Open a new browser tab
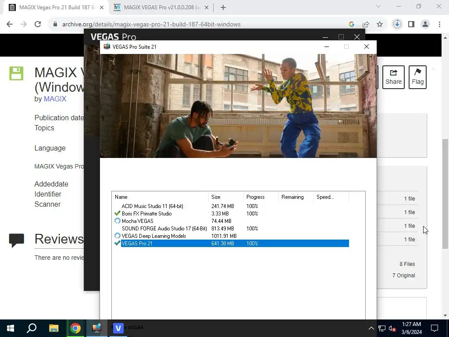The width and height of the screenshot is (449, 337). 223,7
